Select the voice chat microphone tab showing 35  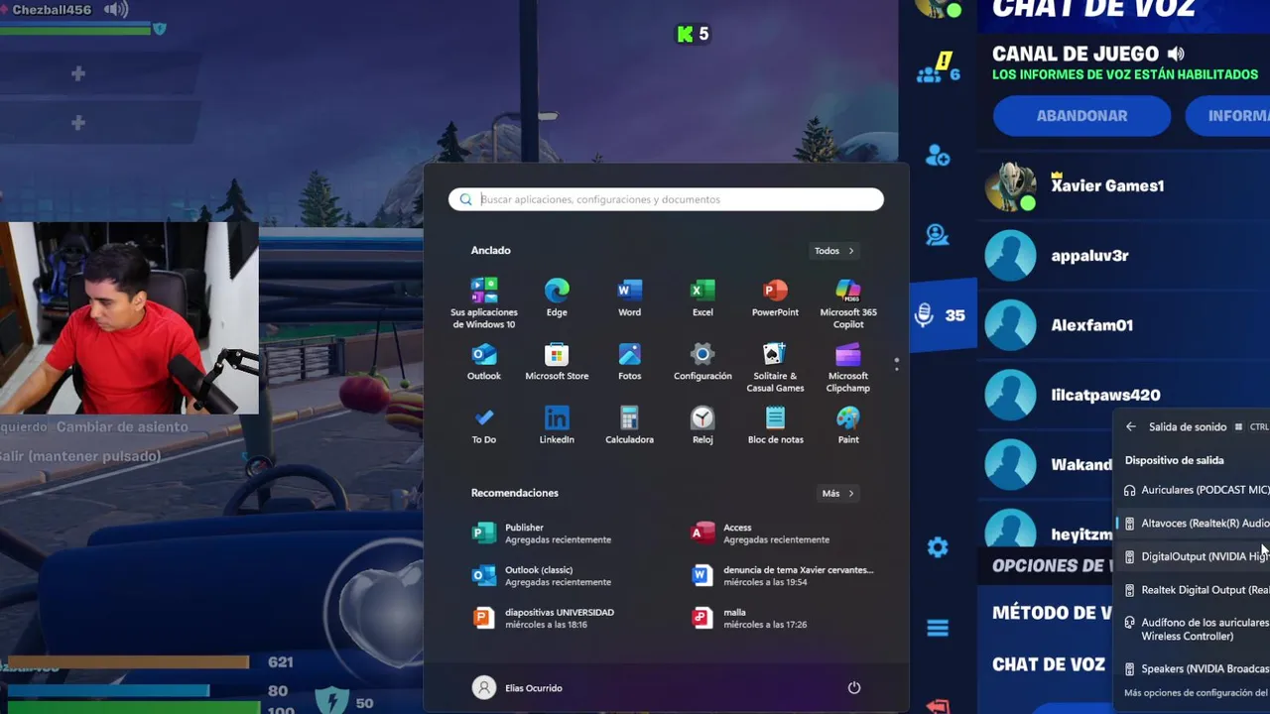(943, 315)
